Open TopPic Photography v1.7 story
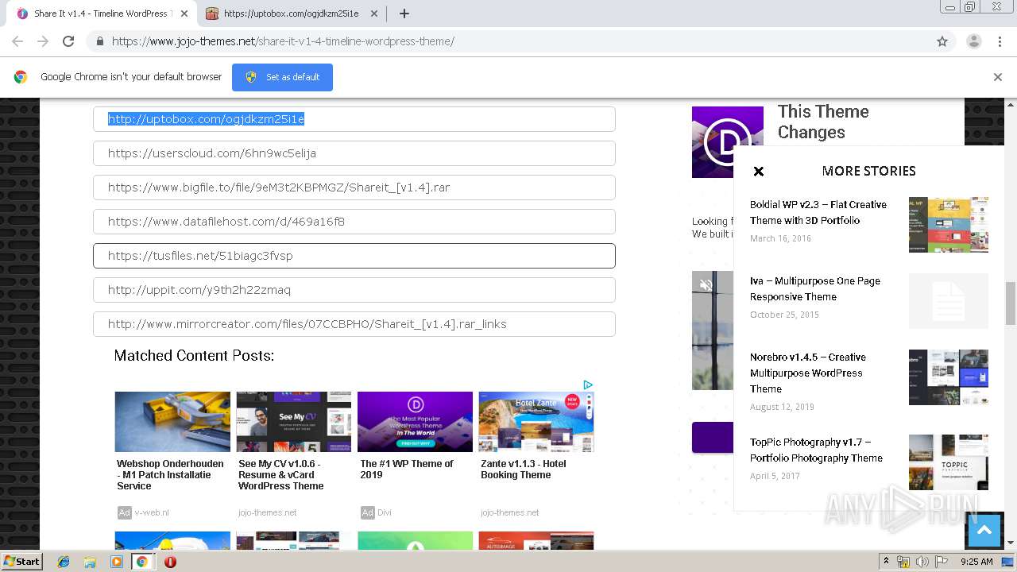This screenshot has height=572, width=1017. click(x=816, y=450)
